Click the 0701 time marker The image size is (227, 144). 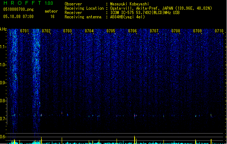25,31
